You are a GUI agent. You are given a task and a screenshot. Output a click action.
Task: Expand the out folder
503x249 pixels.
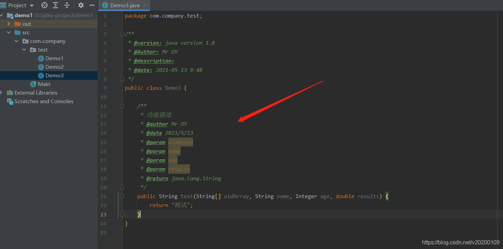(9, 24)
